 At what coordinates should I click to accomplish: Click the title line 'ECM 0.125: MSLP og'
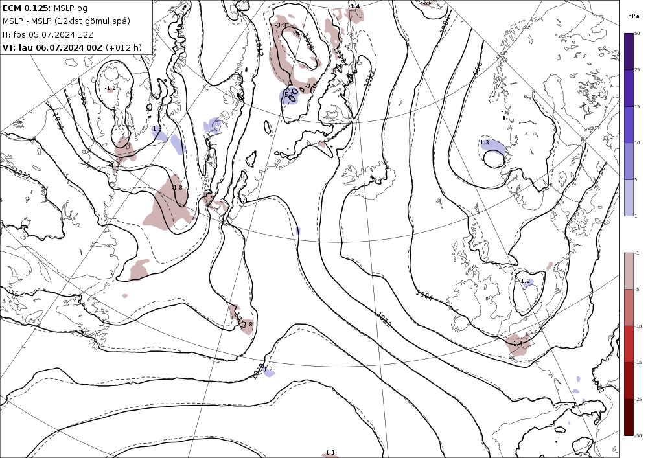45,8
